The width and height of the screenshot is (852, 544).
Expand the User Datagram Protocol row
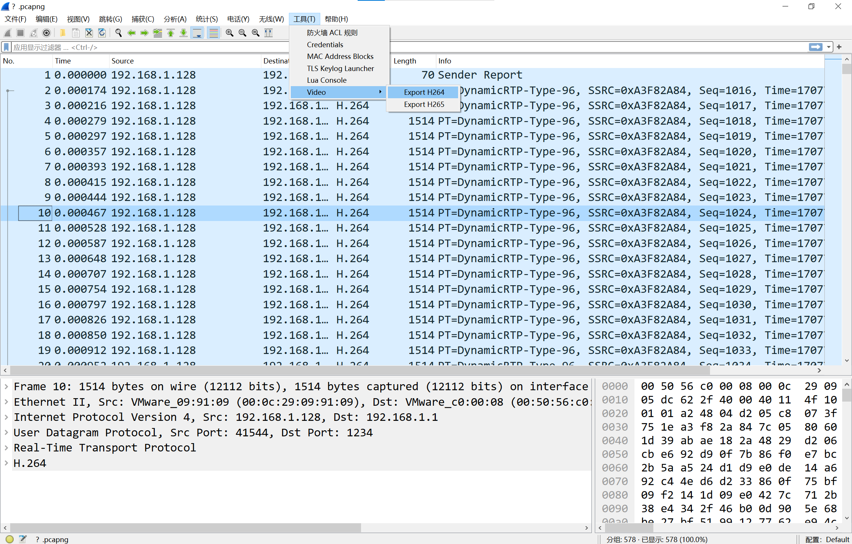[x=6, y=433]
